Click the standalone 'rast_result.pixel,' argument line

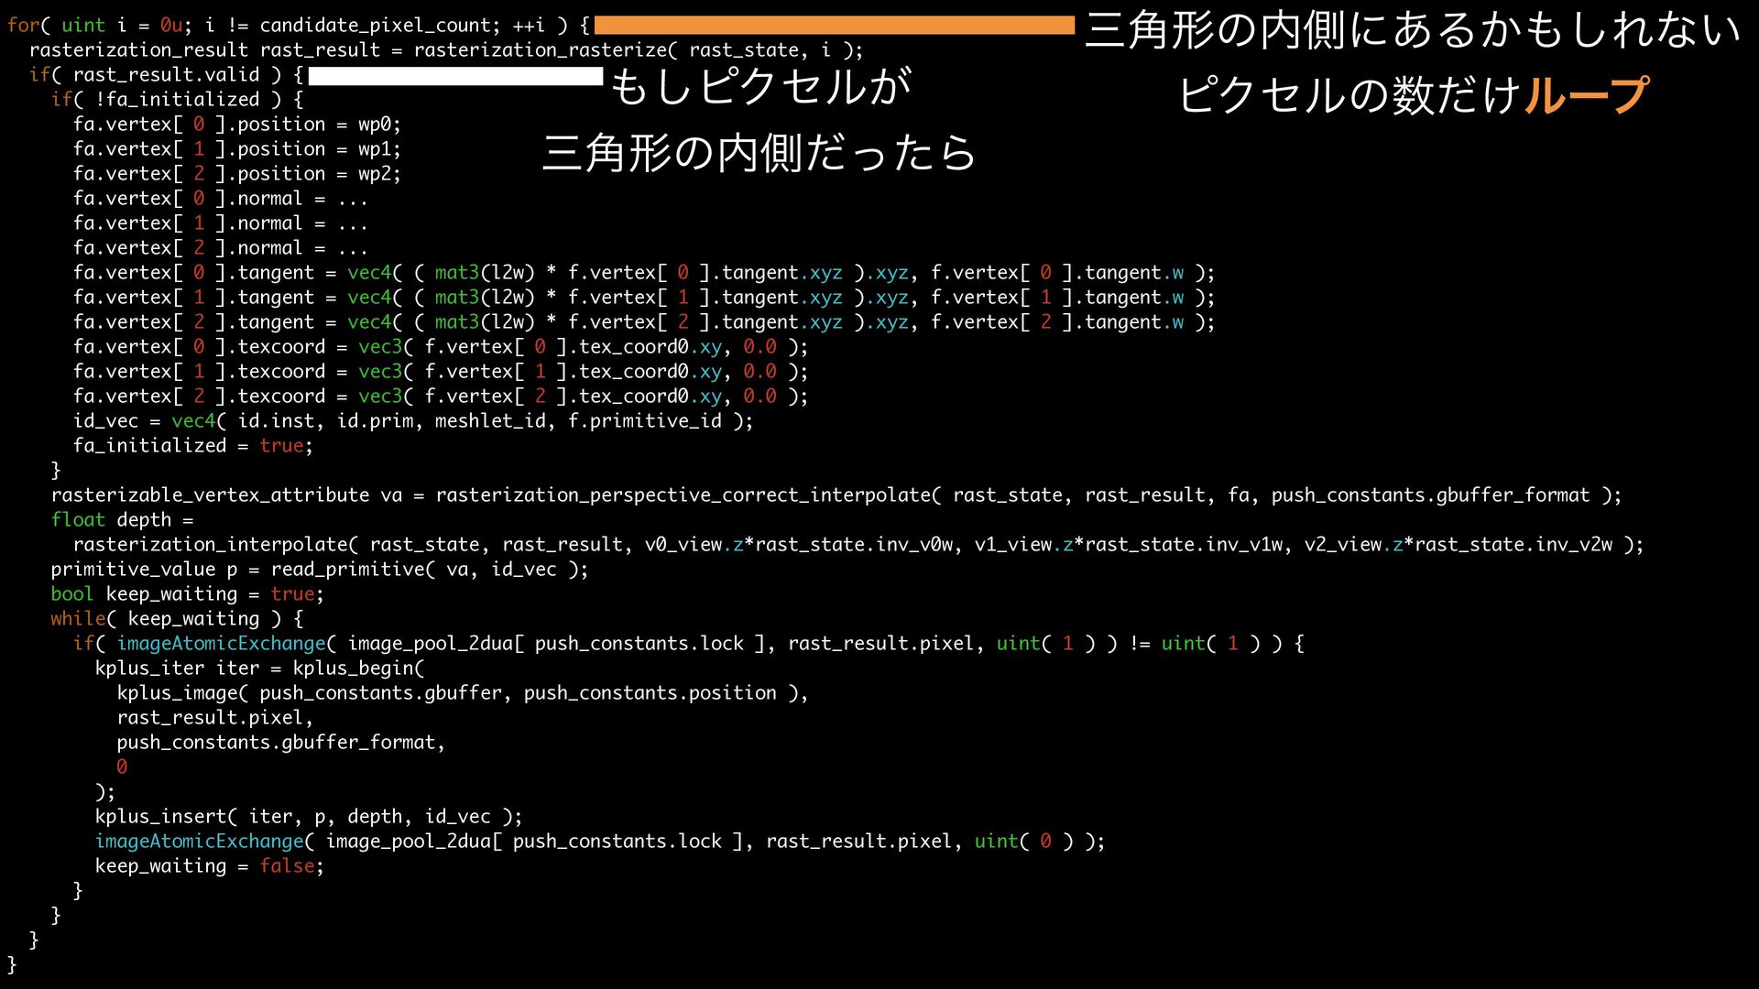215,718
